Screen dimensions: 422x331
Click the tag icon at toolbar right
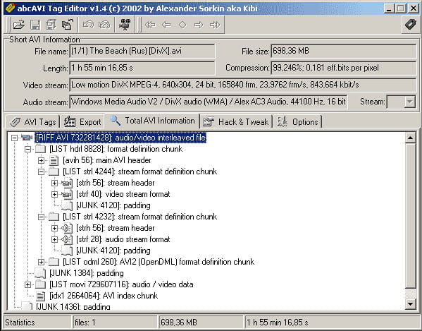(x=410, y=25)
